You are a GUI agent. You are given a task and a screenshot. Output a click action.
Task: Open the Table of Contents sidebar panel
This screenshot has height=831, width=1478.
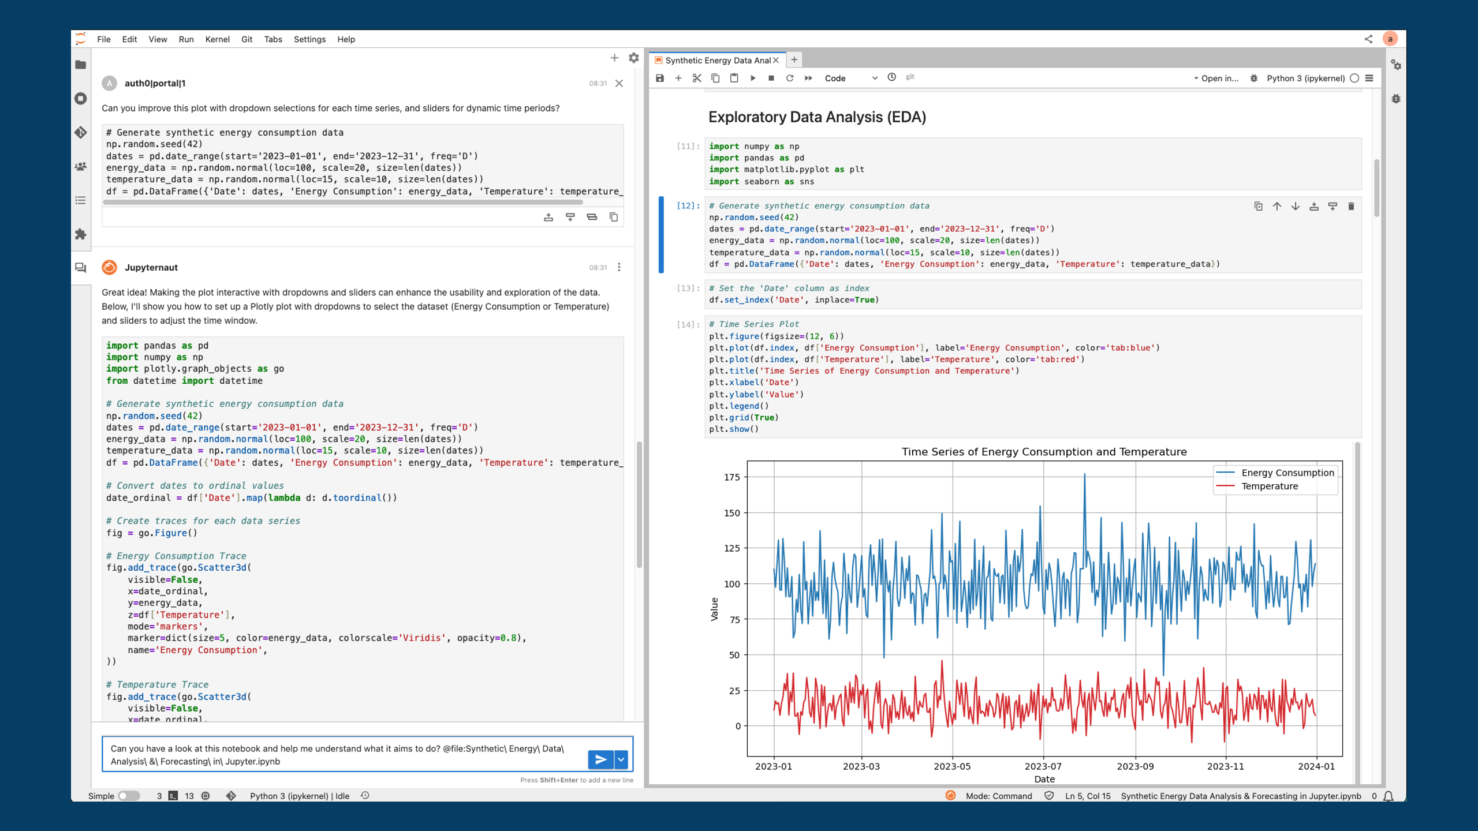click(x=81, y=200)
